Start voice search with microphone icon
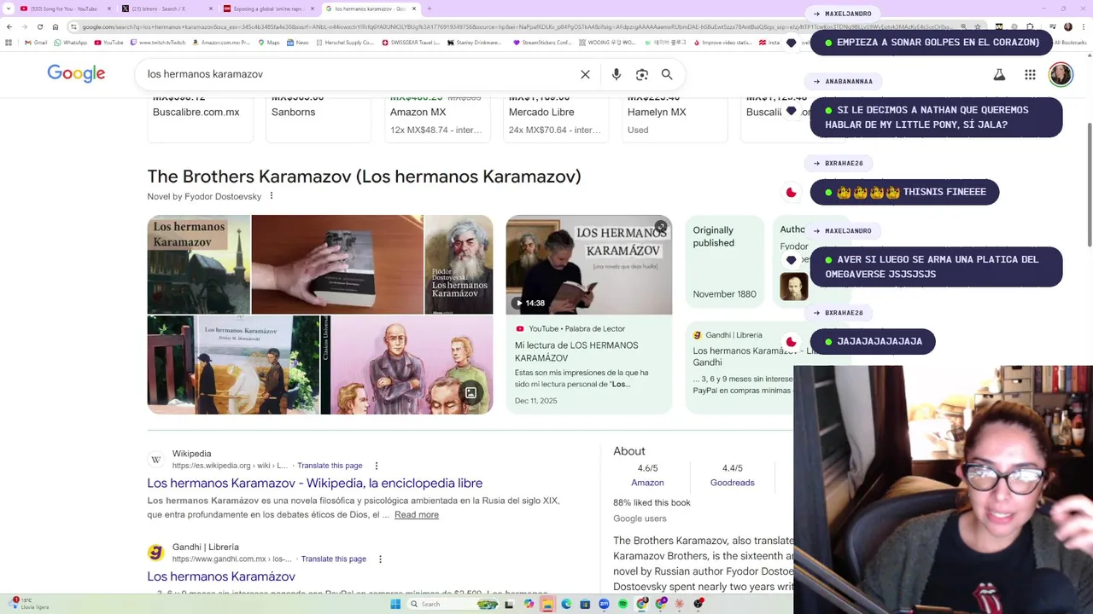The image size is (1093, 614). point(616,74)
